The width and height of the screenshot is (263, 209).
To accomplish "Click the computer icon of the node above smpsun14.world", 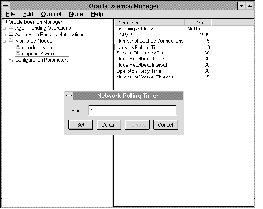I will pyautogui.click(x=18, y=47).
